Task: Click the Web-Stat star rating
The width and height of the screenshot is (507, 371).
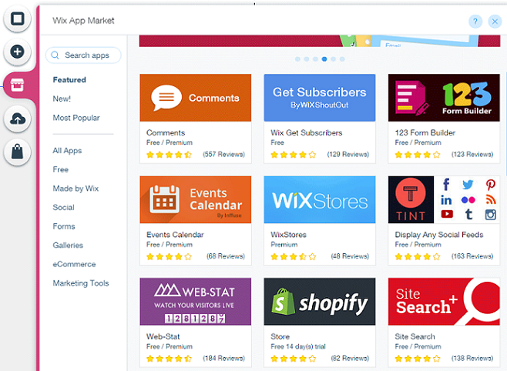Action: (169, 359)
